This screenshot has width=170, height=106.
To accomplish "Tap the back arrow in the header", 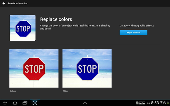I will pos(4,3).
